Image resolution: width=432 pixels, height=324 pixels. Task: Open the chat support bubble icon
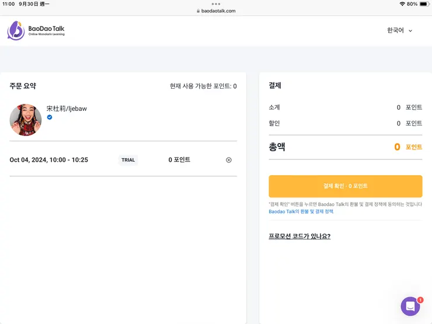[x=410, y=306]
